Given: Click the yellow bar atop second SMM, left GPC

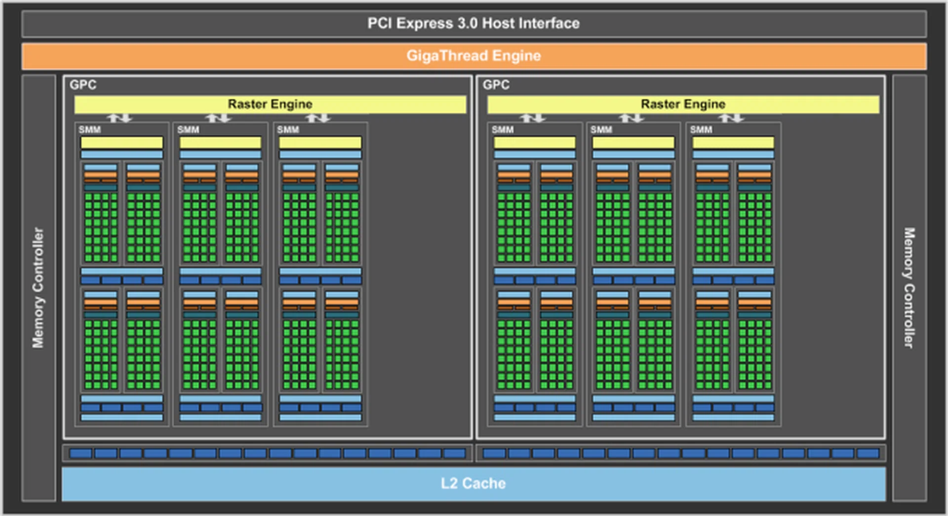Looking at the screenshot, I should (220, 143).
